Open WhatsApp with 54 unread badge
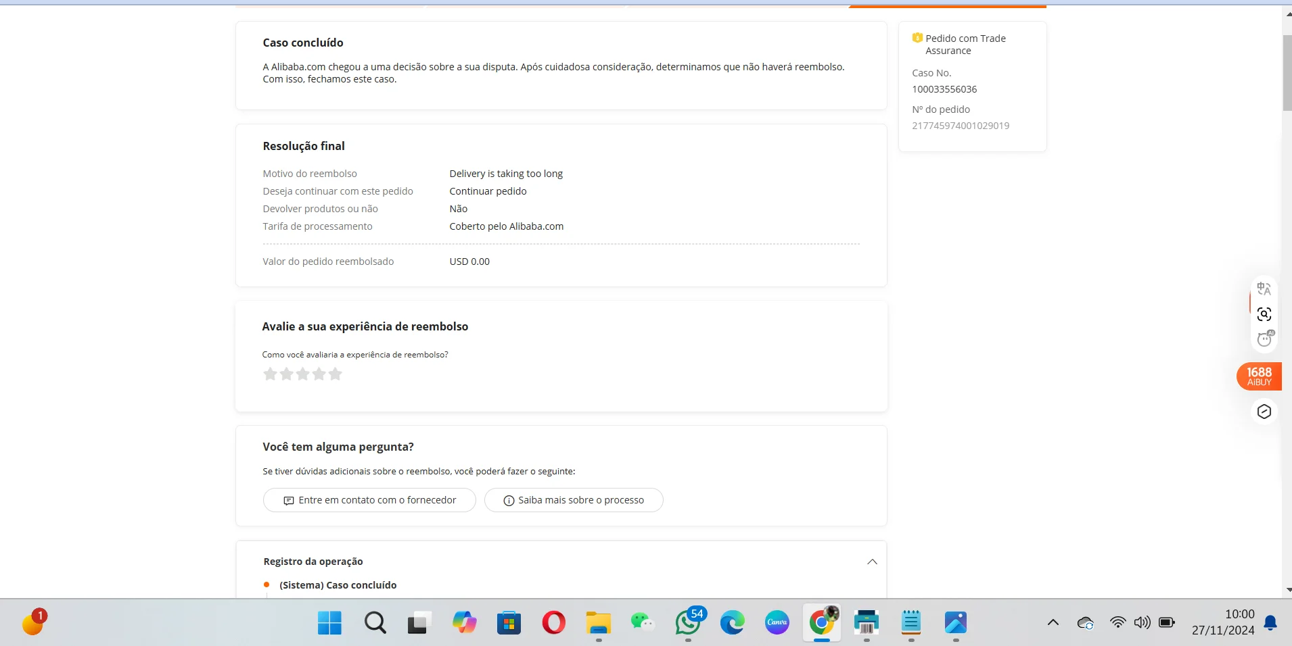Viewport: 1292px width, 646px height. (688, 622)
